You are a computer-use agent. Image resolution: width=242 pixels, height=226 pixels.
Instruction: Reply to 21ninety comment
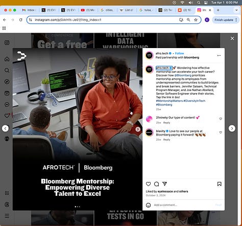[166, 123]
